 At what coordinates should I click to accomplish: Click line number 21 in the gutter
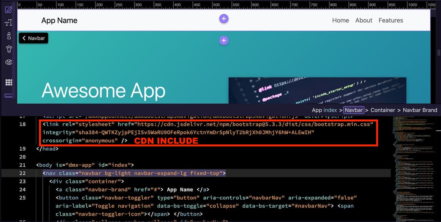(x=22, y=165)
